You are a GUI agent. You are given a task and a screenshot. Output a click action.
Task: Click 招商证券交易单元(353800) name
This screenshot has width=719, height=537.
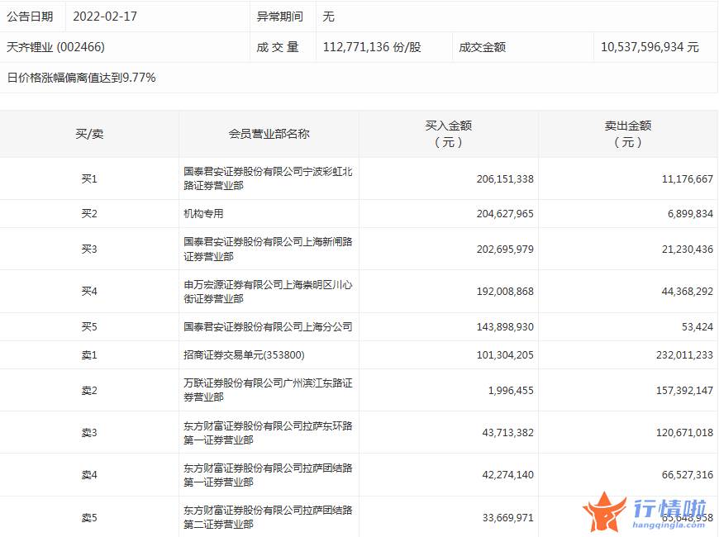click(244, 355)
